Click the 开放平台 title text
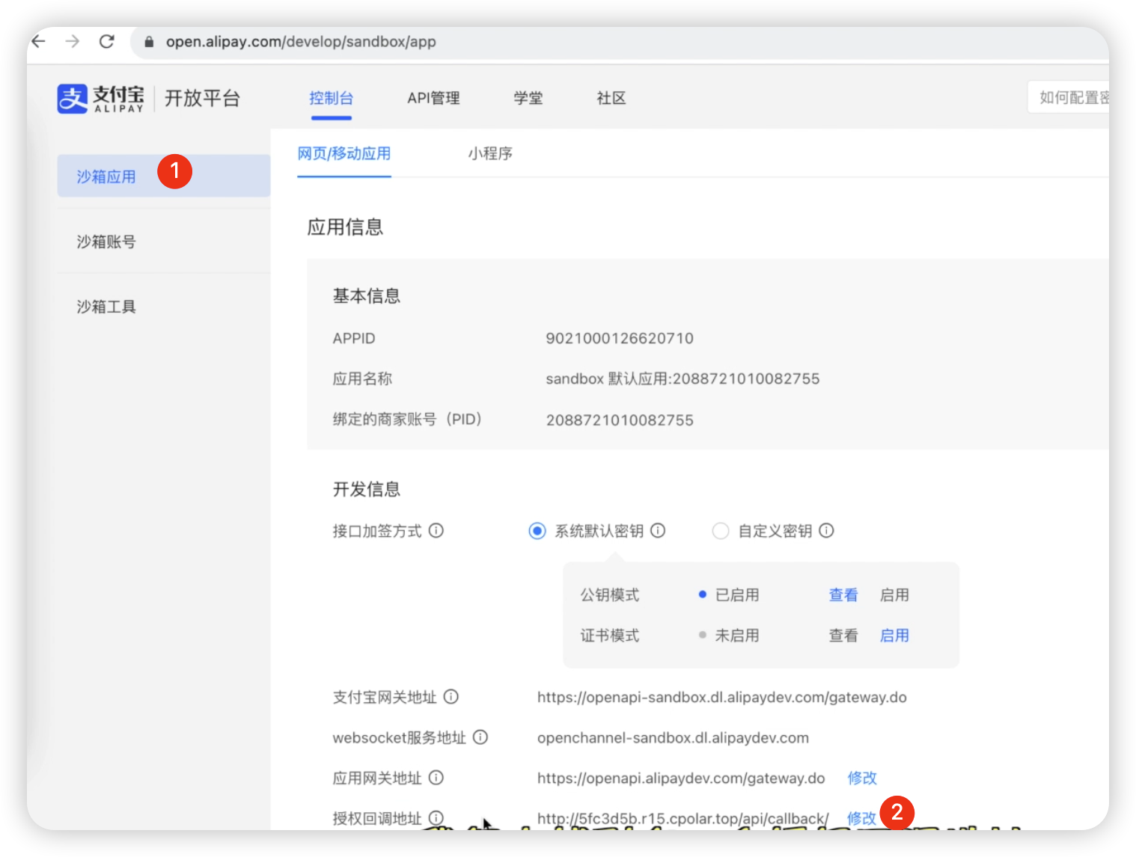The width and height of the screenshot is (1136, 857). pos(202,98)
